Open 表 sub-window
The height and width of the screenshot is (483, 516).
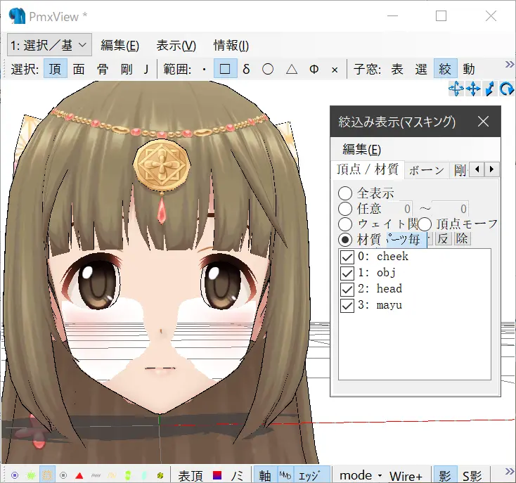click(397, 69)
